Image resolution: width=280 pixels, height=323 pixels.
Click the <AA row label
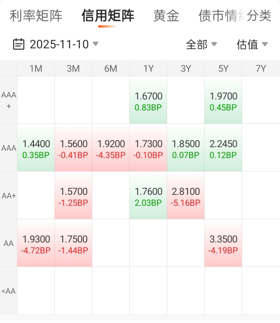(9, 291)
